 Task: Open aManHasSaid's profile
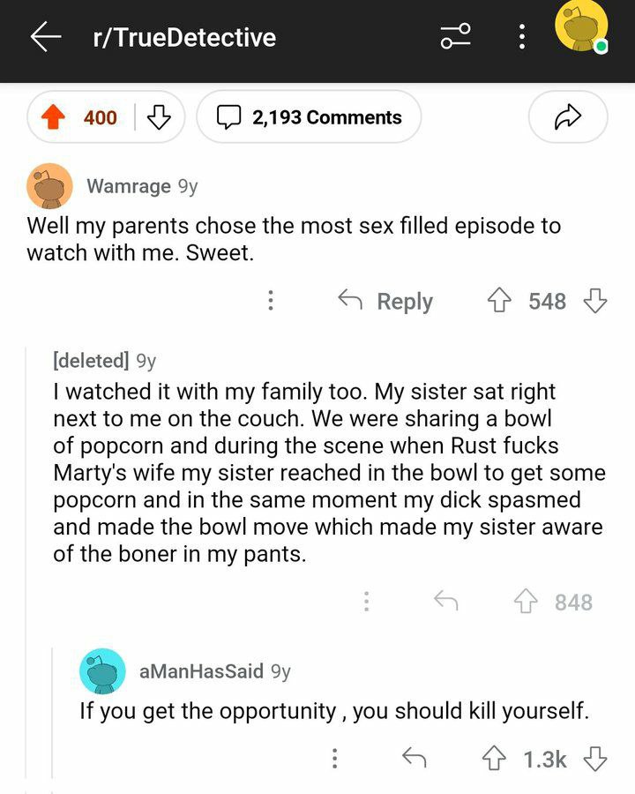(201, 671)
